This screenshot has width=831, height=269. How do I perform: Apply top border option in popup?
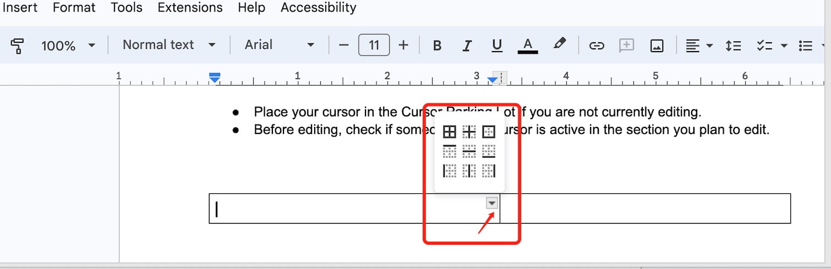[450, 151]
